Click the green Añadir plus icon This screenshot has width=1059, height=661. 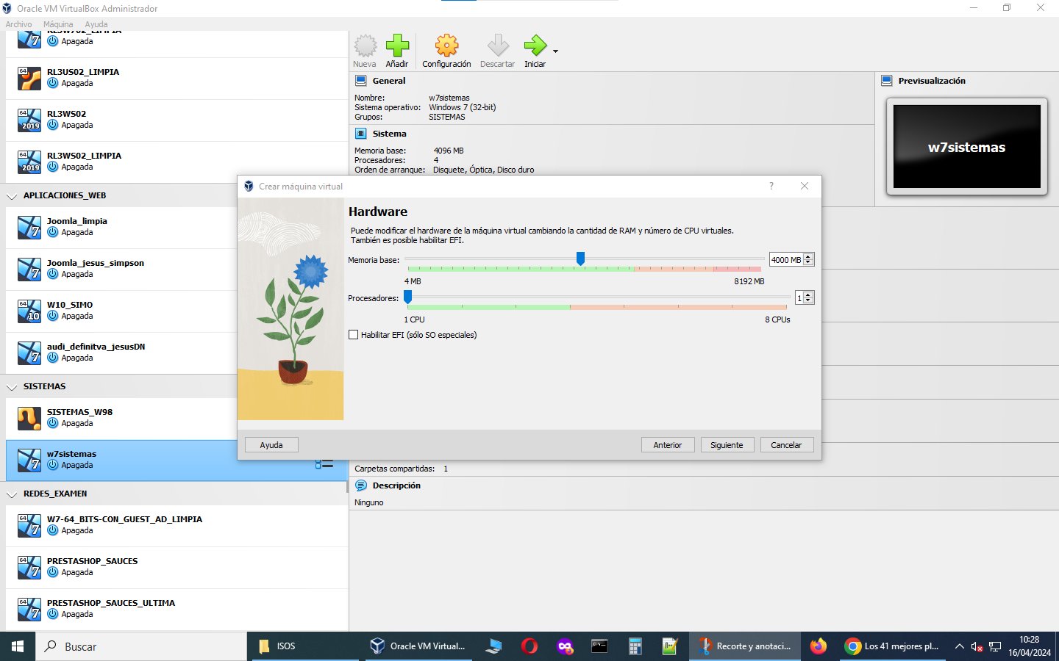click(x=397, y=46)
